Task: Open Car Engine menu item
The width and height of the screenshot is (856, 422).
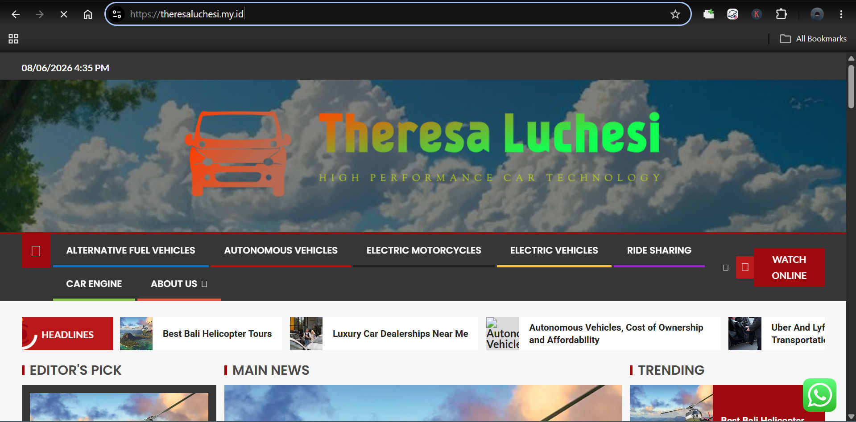Action: tap(94, 284)
